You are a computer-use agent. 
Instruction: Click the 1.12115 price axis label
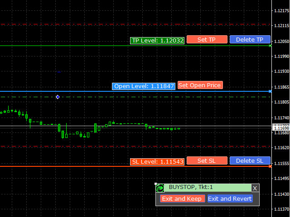click(281, 26)
